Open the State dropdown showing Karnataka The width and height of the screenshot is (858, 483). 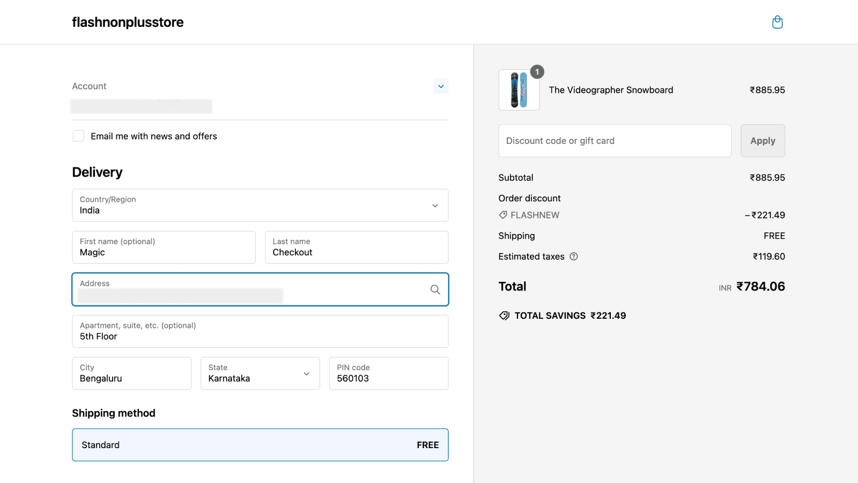coord(260,374)
